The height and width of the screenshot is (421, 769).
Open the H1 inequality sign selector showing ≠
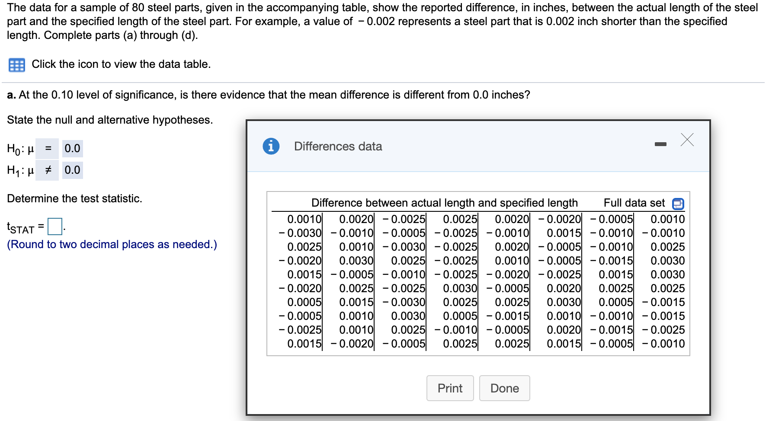tap(48, 170)
